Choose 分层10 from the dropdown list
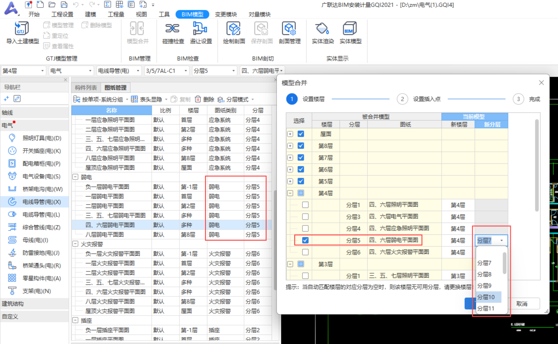Image resolution: width=558 pixels, height=344 pixels. 488,297
